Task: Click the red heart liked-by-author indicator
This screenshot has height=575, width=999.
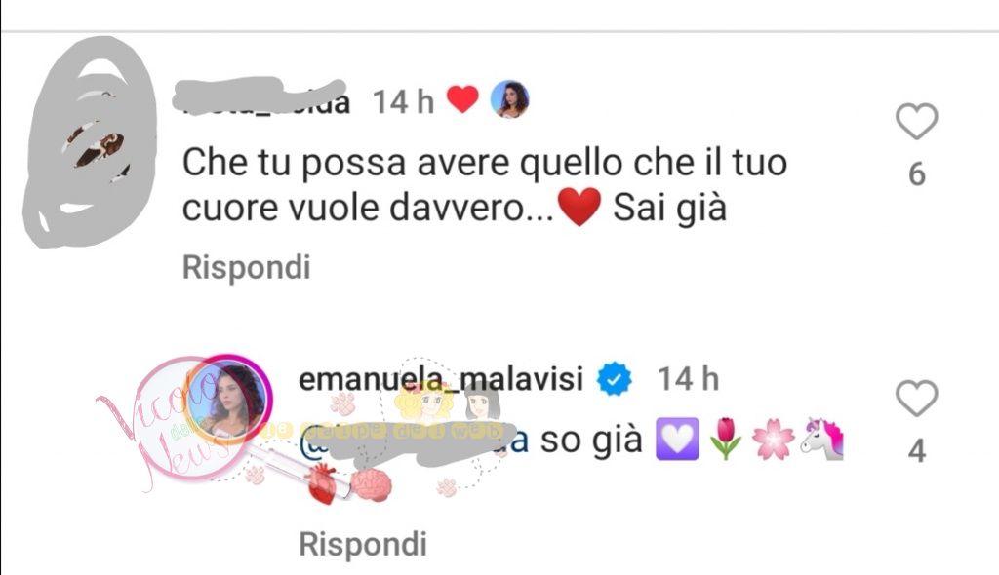Action: point(462,100)
